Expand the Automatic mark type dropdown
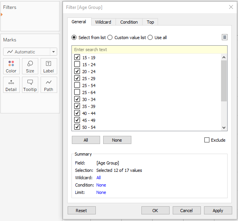The width and height of the screenshot is (238, 221). point(30,52)
